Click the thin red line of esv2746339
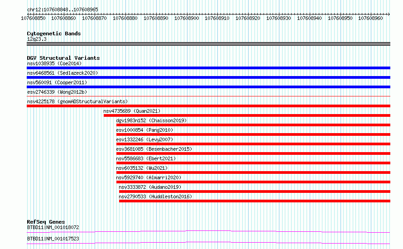This screenshot has width=403, height=249. 208,96
